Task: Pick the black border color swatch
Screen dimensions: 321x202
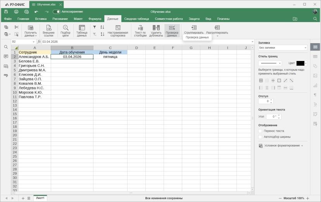Action: [x=300, y=63]
